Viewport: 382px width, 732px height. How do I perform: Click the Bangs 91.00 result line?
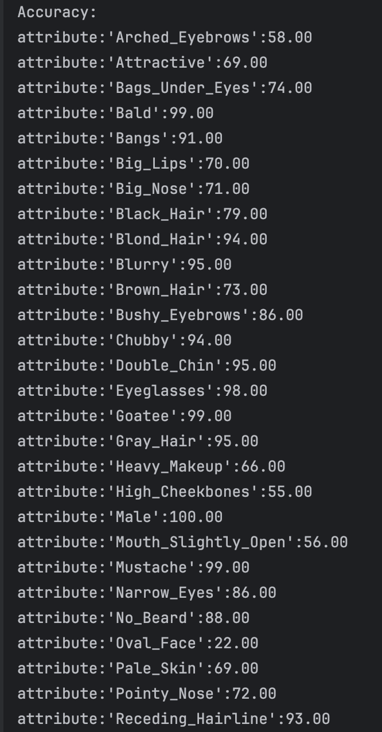click(x=120, y=138)
